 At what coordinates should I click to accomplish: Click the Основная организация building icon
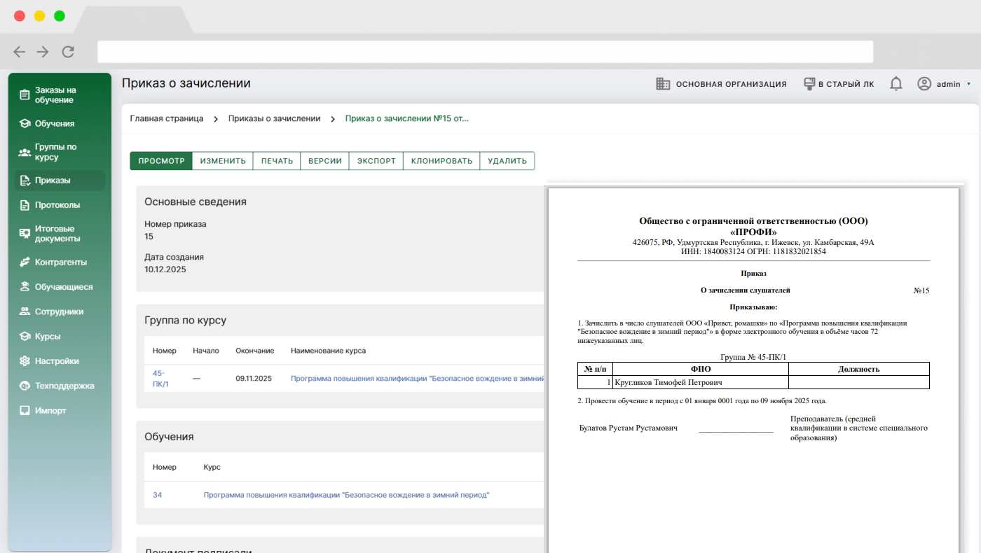tap(663, 84)
